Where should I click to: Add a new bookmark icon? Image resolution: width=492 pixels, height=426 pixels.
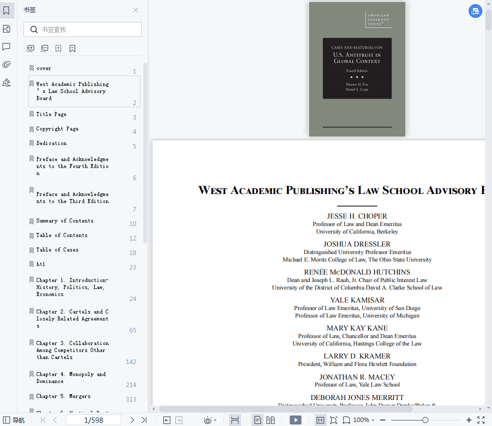58,48
